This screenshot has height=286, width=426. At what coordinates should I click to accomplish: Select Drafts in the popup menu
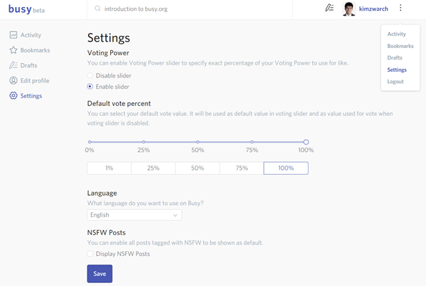click(394, 57)
